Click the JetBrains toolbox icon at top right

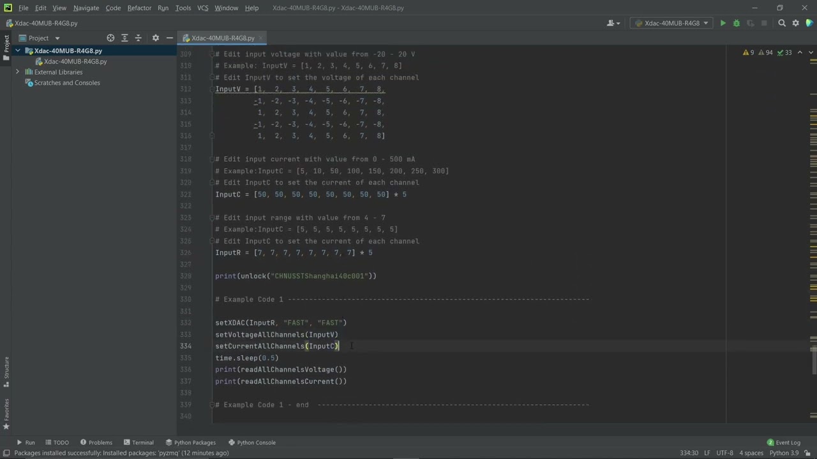pyautogui.click(x=810, y=23)
